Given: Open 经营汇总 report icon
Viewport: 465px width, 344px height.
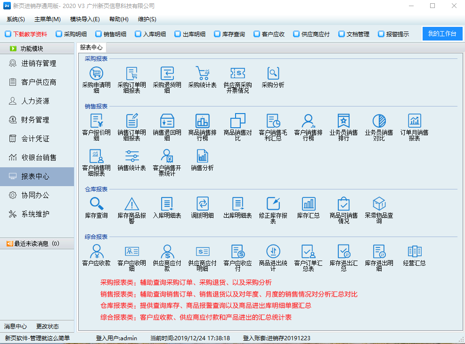Looking at the screenshot, I should tap(414, 251).
